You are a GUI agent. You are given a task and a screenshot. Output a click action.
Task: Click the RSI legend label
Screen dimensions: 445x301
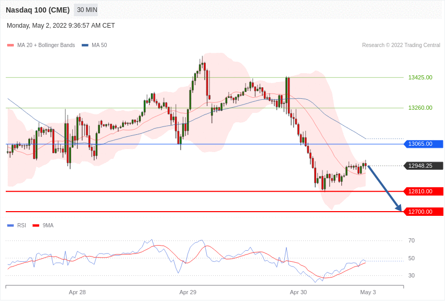click(21, 225)
